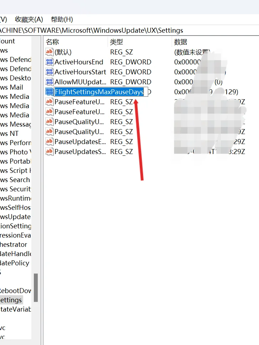Select the AllowMUUpdat... value name
Screen dimensions: 259x345
click(80, 82)
